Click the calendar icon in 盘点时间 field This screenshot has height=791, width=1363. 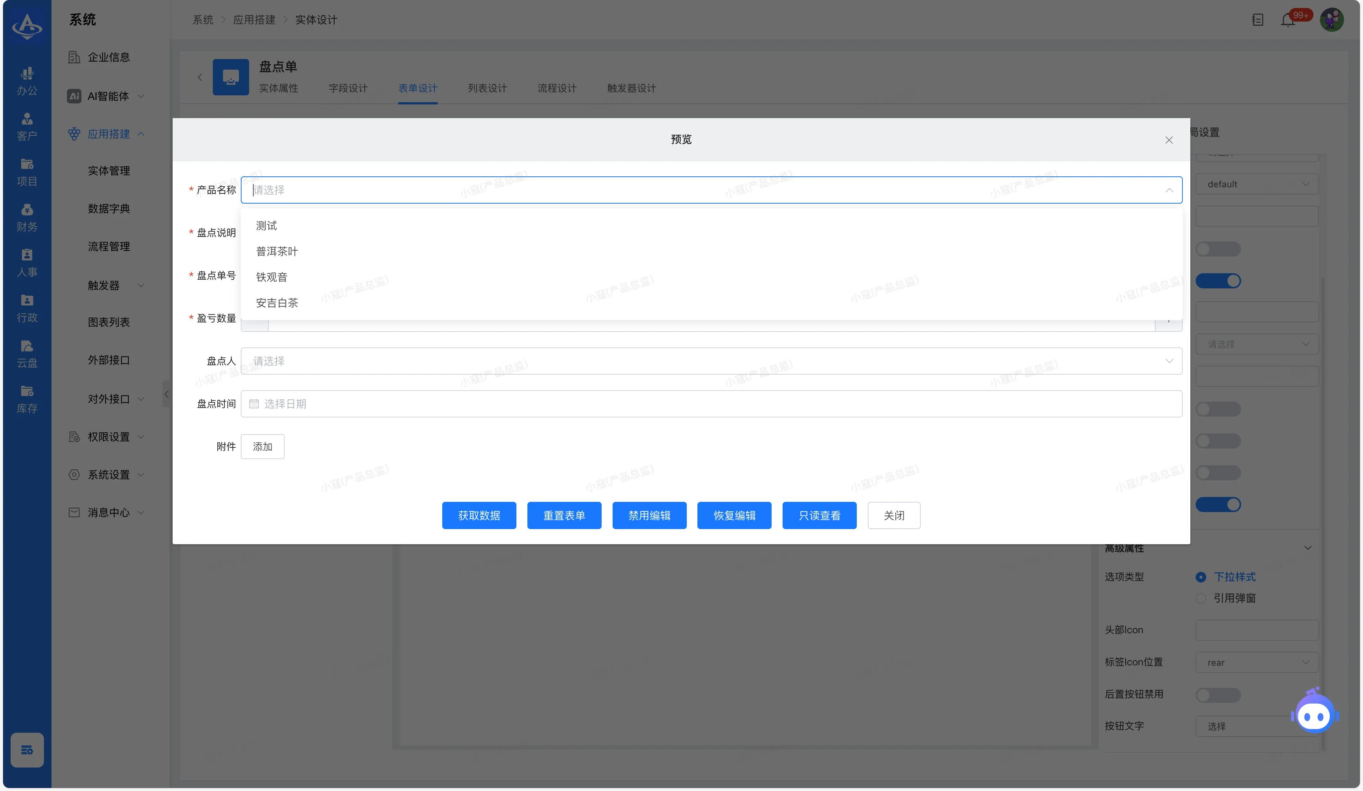coord(254,404)
